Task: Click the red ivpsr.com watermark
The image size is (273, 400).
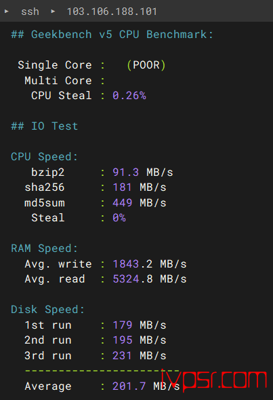Action: pyautogui.click(x=213, y=380)
